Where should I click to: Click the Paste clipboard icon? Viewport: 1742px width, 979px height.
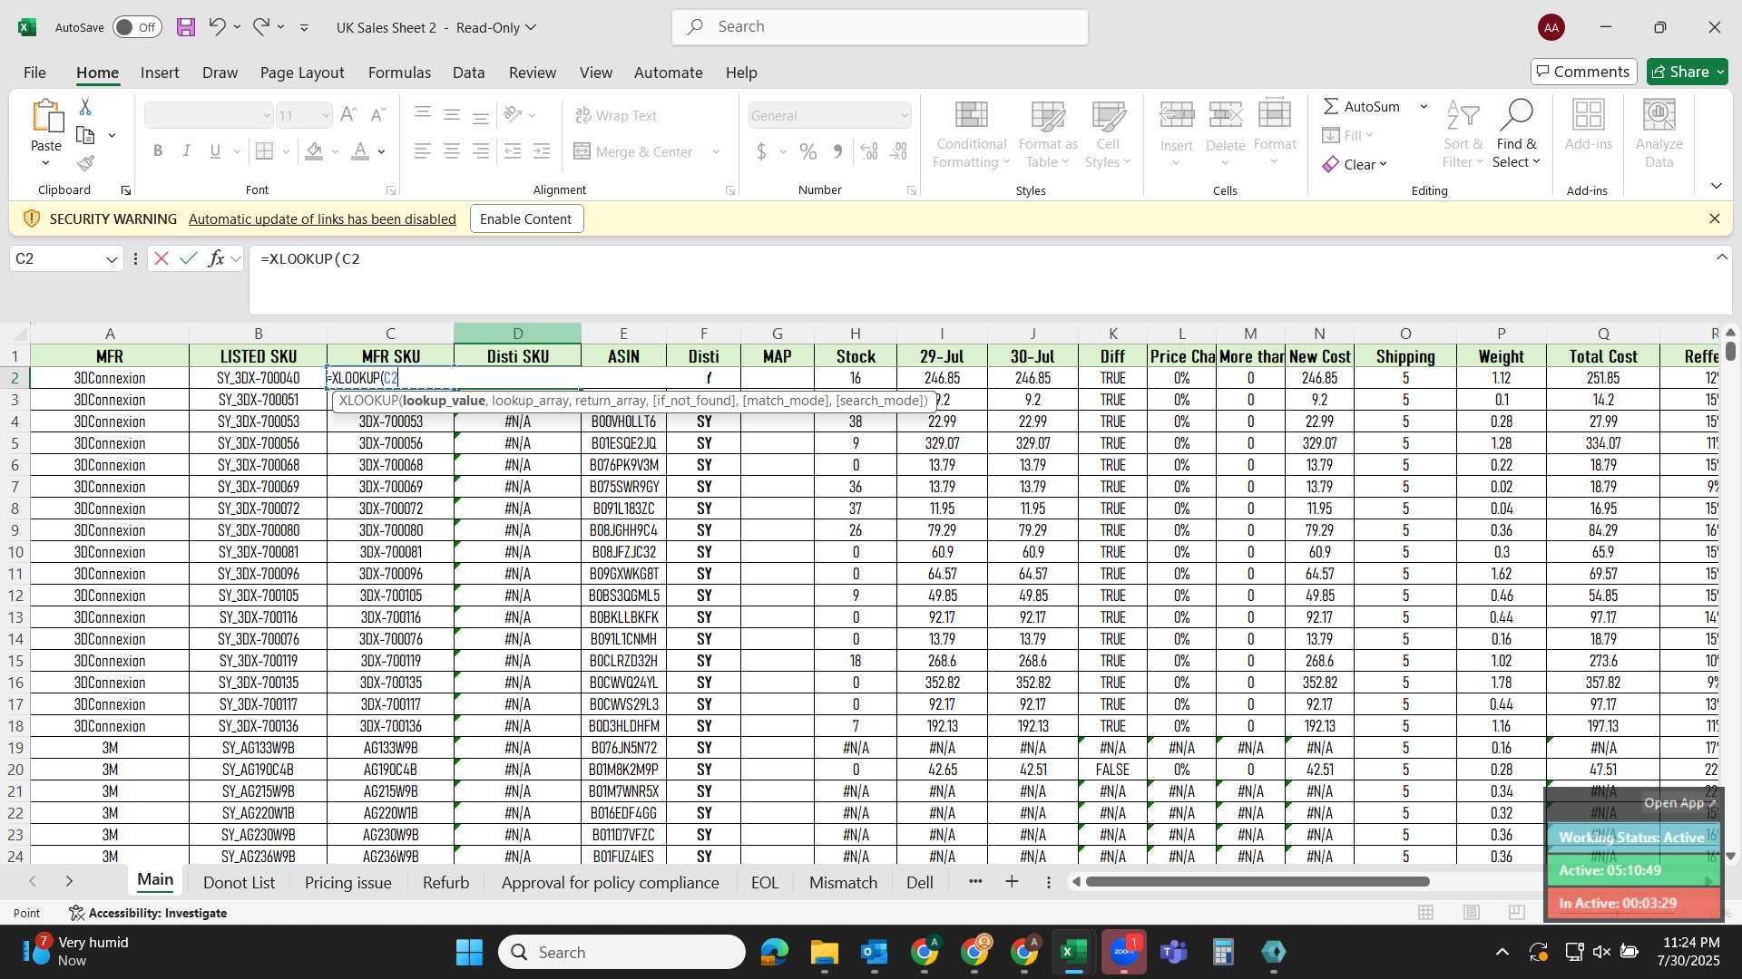click(46, 116)
